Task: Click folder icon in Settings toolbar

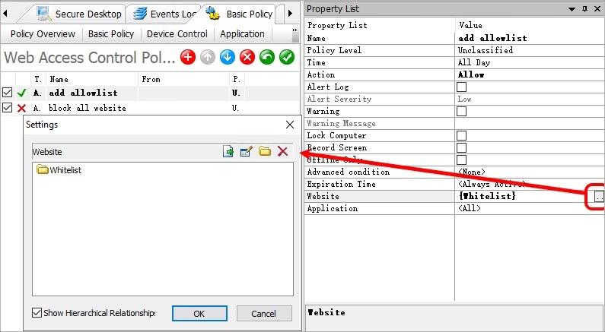Action: 265,151
